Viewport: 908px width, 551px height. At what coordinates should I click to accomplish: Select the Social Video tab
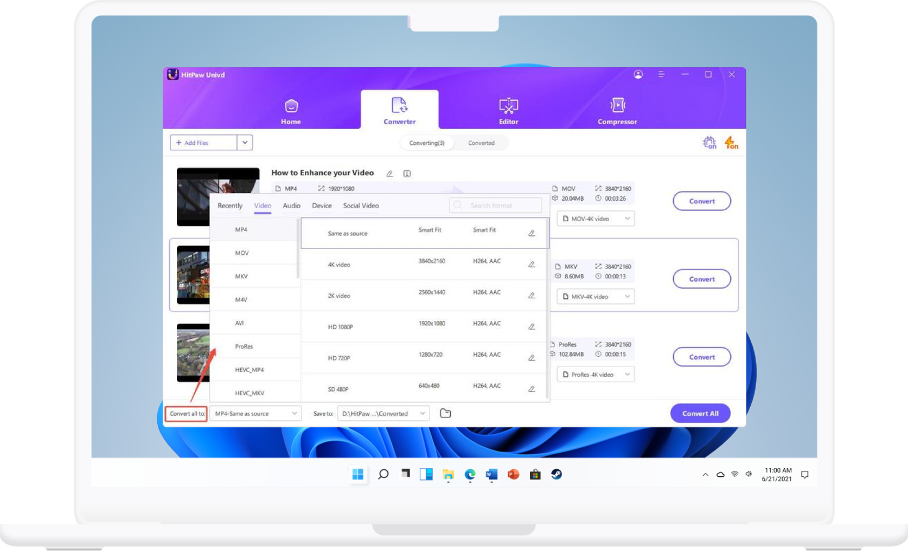click(x=361, y=206)
